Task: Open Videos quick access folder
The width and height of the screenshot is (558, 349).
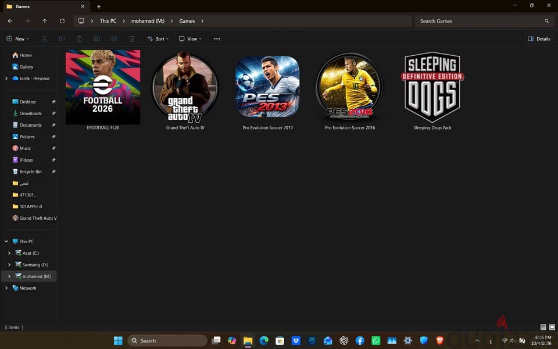Action: 23,160
